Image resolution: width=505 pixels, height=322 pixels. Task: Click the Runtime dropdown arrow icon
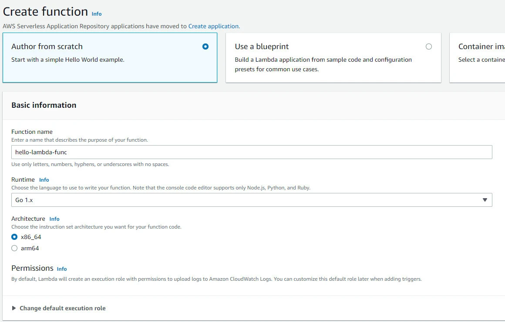485,200
